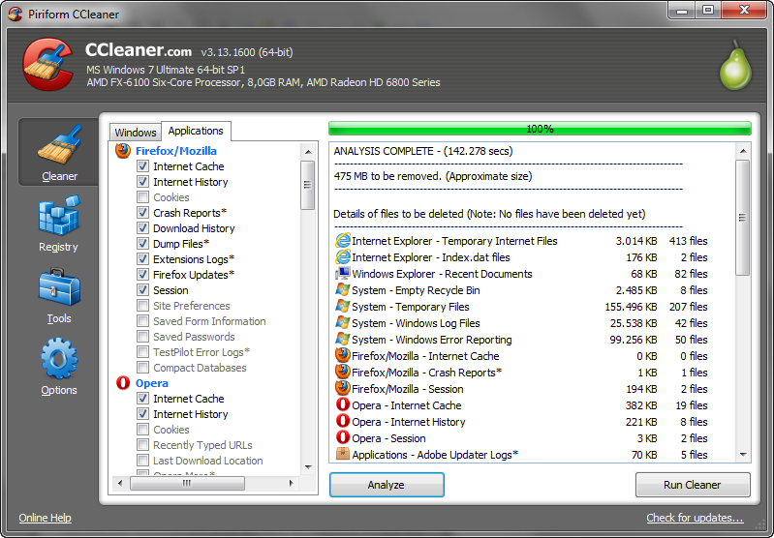Uncheck Opera Internet Cache checkbox
Screen dimensions: 774x538
pos(142,399)
